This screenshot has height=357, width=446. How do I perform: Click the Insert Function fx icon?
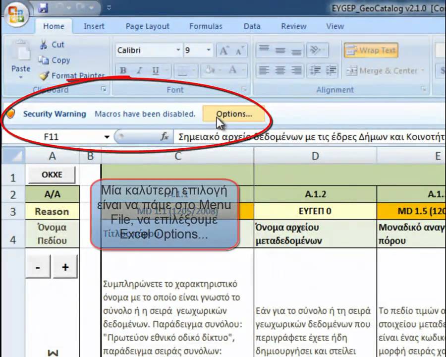click(165, 137)
